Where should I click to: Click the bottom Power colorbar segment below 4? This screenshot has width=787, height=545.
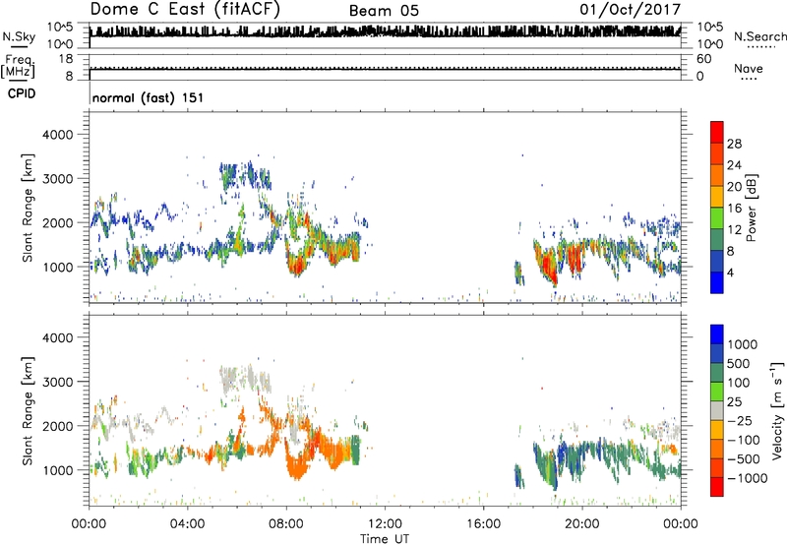click(x=717, y=282)
